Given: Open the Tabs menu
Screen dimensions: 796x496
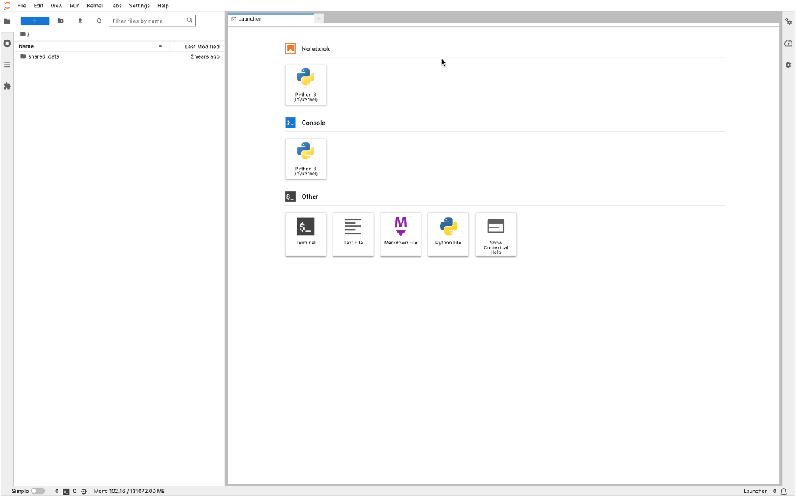Looking at the screenshot, I should (x=116, y=6).
